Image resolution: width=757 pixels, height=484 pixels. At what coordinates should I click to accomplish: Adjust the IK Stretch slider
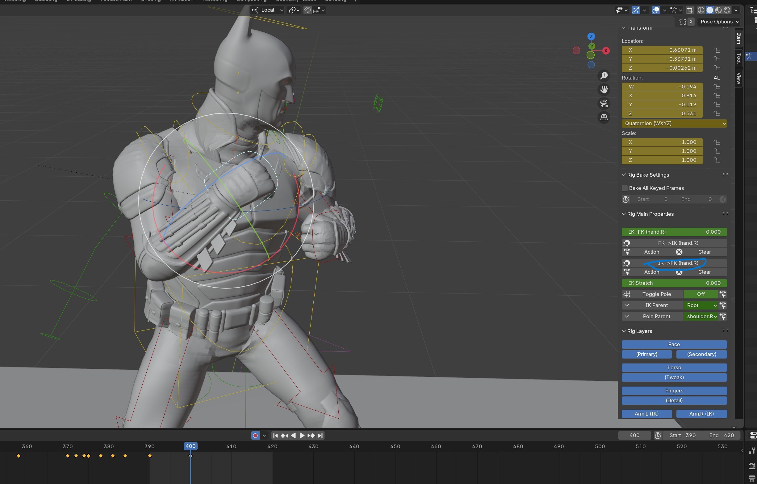point(674,283)
